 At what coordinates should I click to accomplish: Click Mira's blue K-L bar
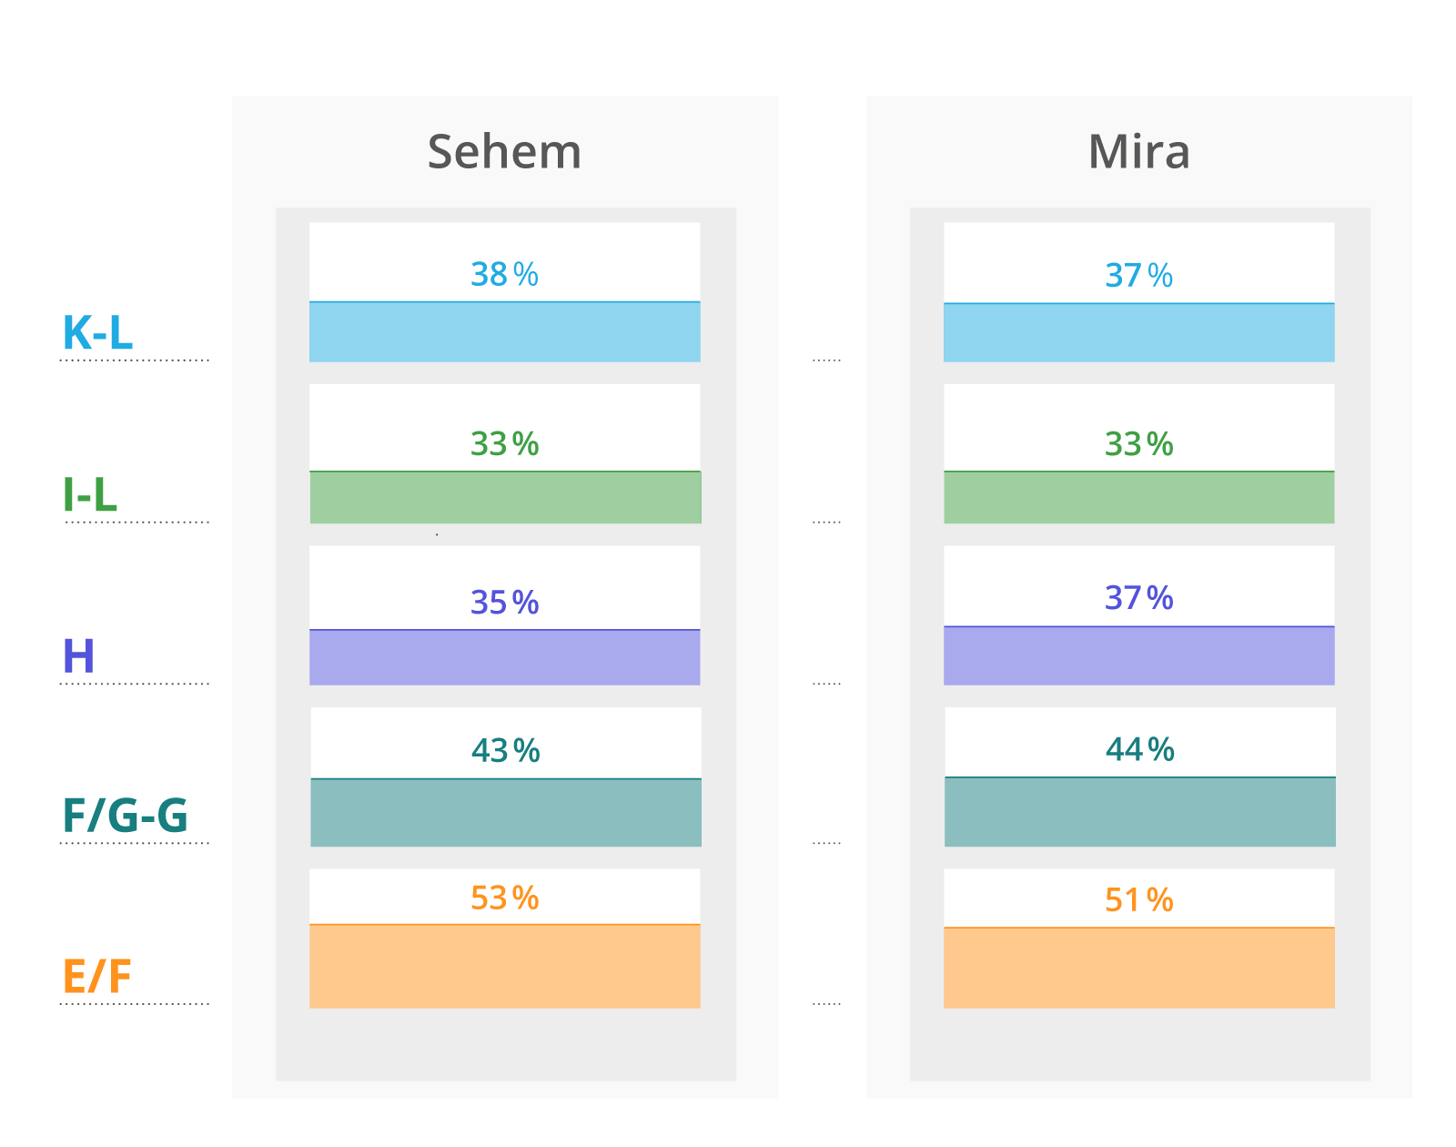(x=1138, y=333)
